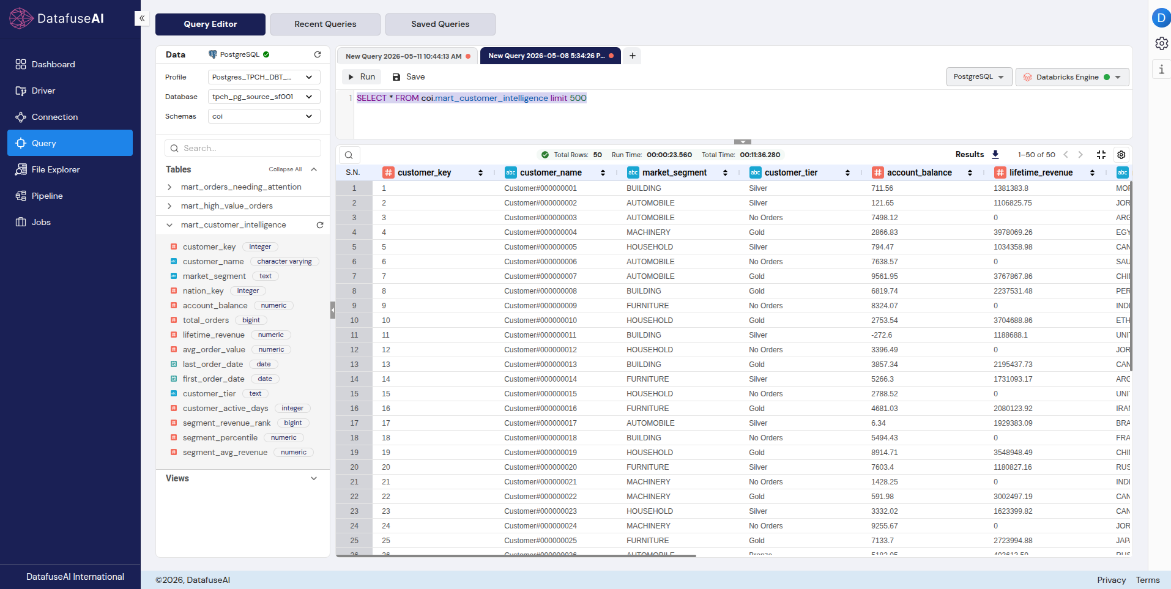Collapse the Tables section chevron
Image resolution: width=1171 pixels, height=589 pixels.
tap(314, 169)
